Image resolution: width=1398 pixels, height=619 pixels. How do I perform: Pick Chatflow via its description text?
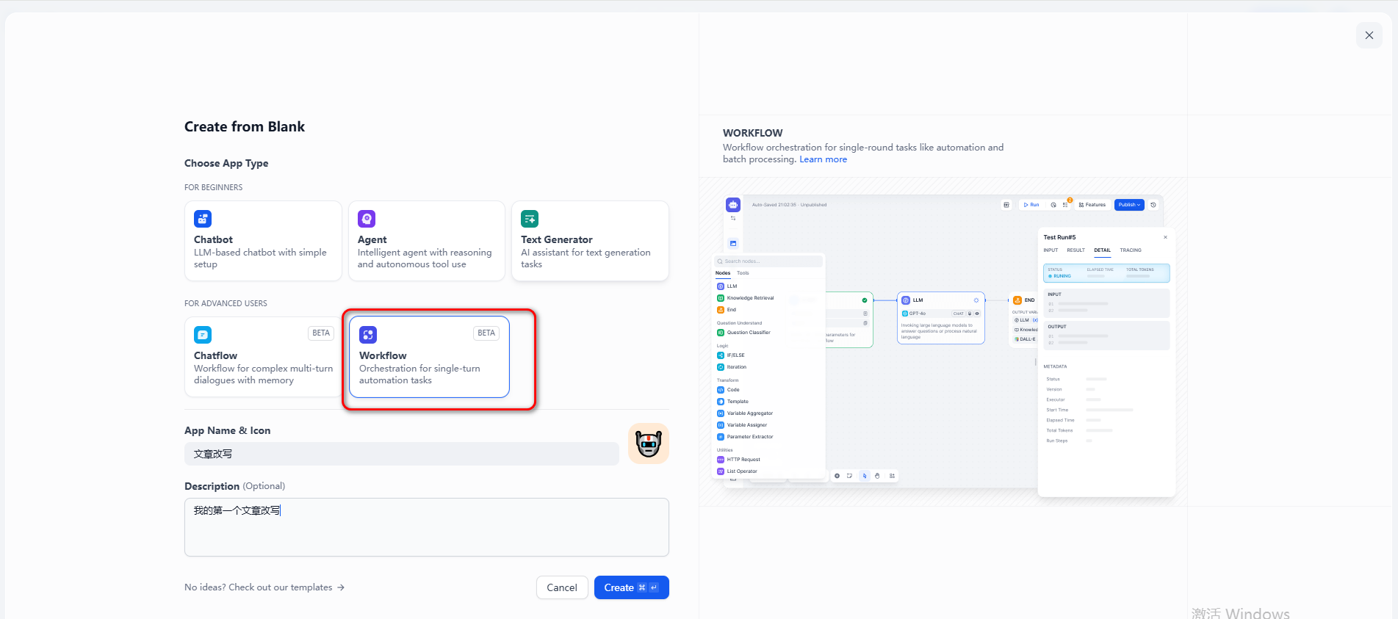tap(263, 374)
